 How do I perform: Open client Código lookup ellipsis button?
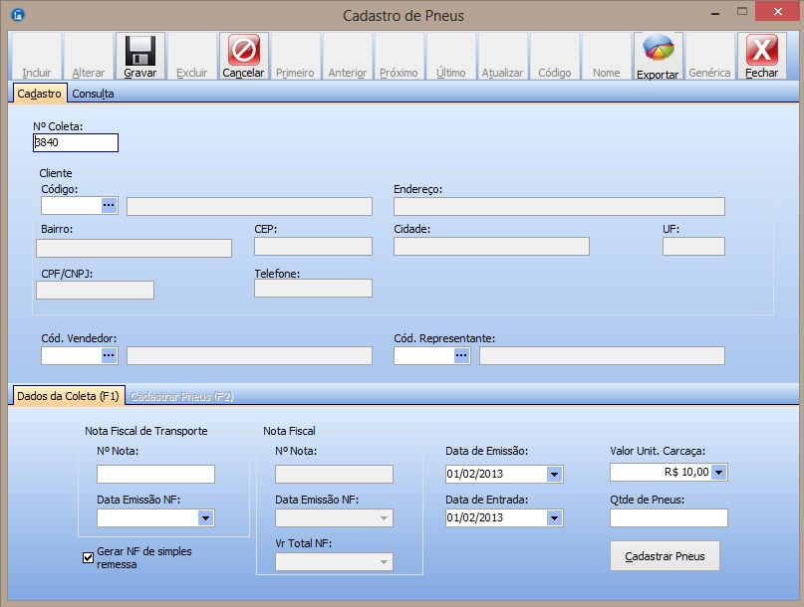[110, 205]
